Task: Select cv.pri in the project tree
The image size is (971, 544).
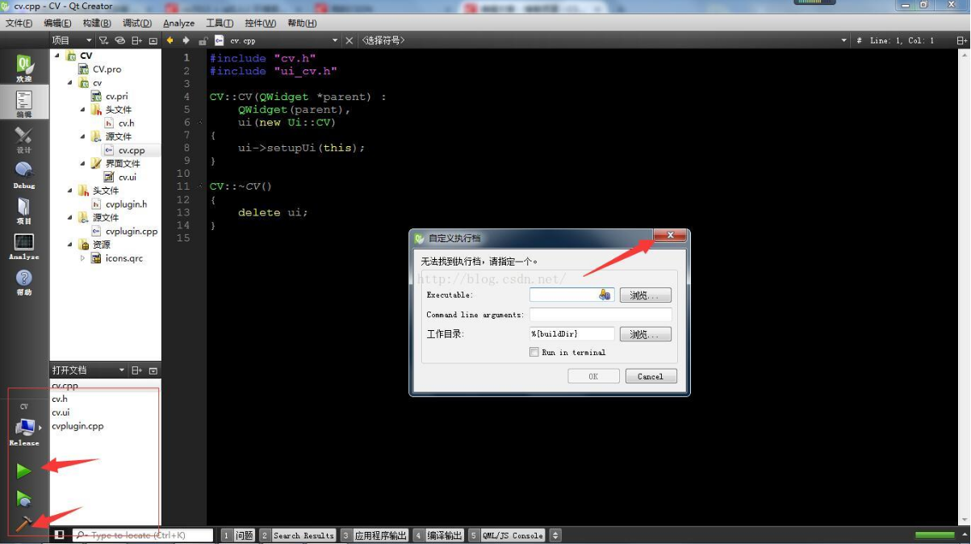Action: click(116, 96)
